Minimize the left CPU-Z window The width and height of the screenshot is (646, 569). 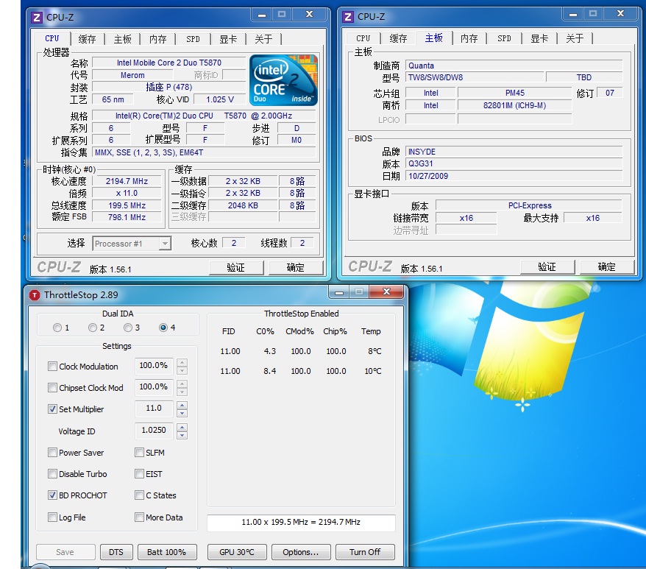262,15
